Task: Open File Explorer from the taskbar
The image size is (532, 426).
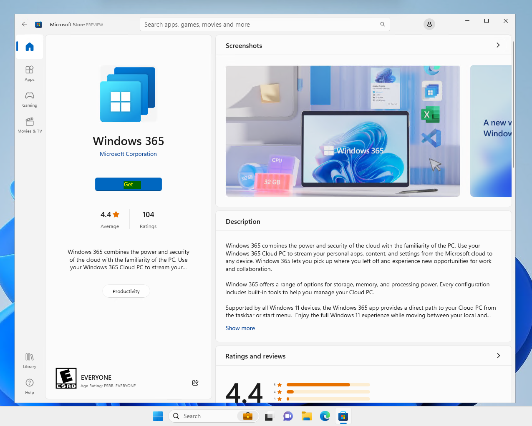Action: pyautogui.click(x=307, y=416)
